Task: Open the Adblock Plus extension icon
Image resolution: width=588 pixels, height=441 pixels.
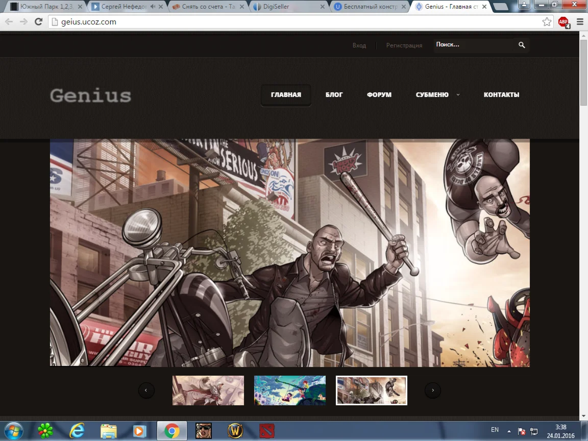Action: (563, 22)
